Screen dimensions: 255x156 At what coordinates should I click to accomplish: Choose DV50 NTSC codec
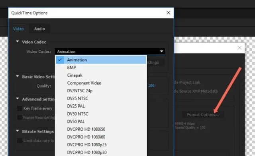coord(101,114)
